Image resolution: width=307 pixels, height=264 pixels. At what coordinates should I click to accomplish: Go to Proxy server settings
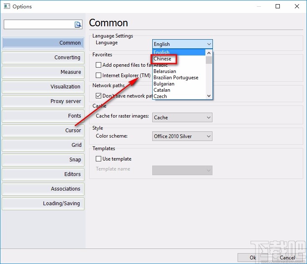[x=43, y=101]
